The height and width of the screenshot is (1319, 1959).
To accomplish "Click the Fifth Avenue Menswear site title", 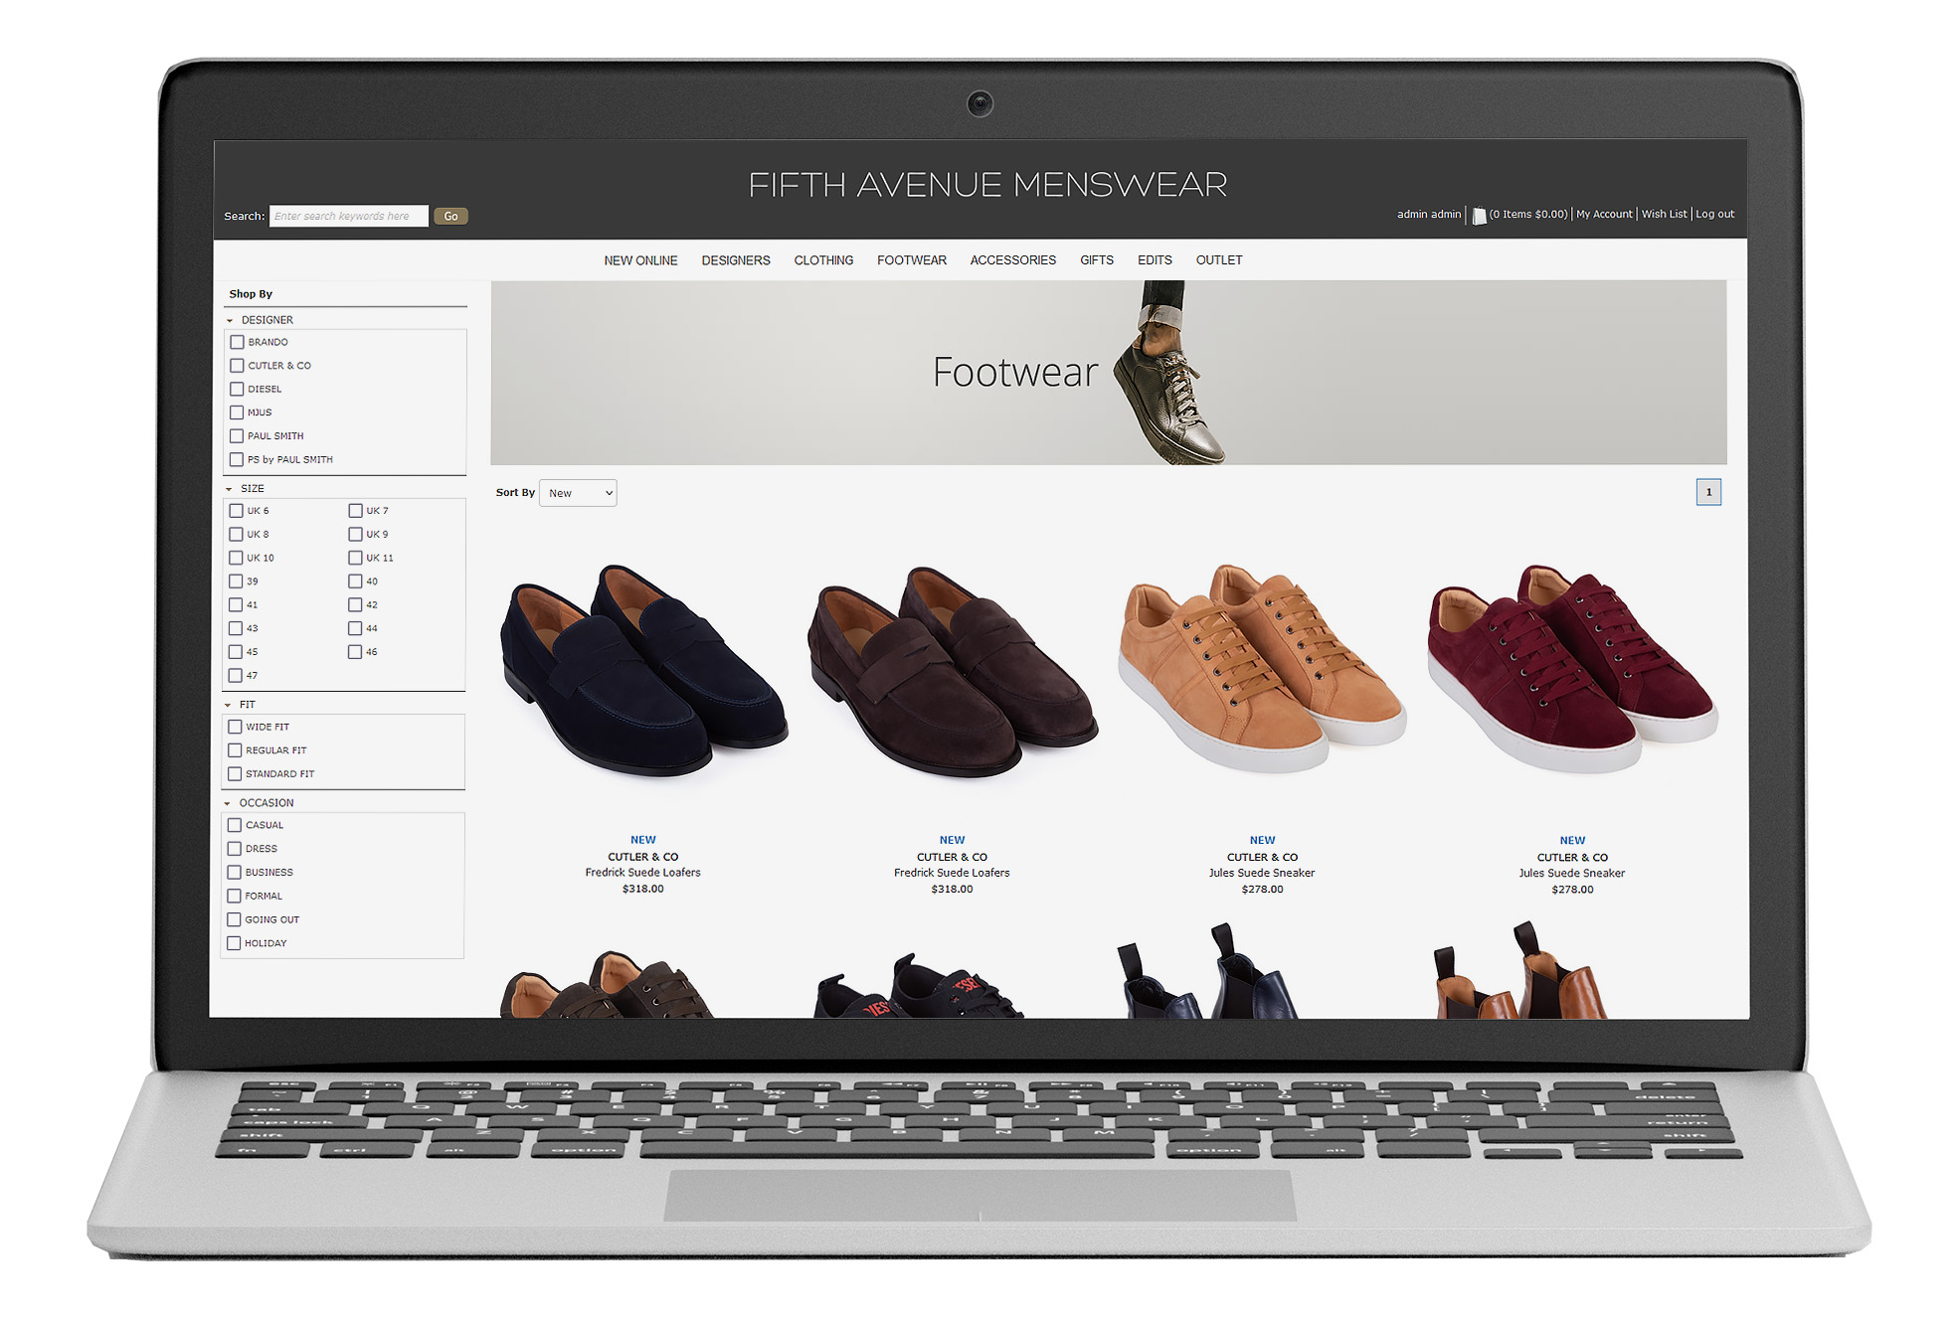I will coord(987,185).
